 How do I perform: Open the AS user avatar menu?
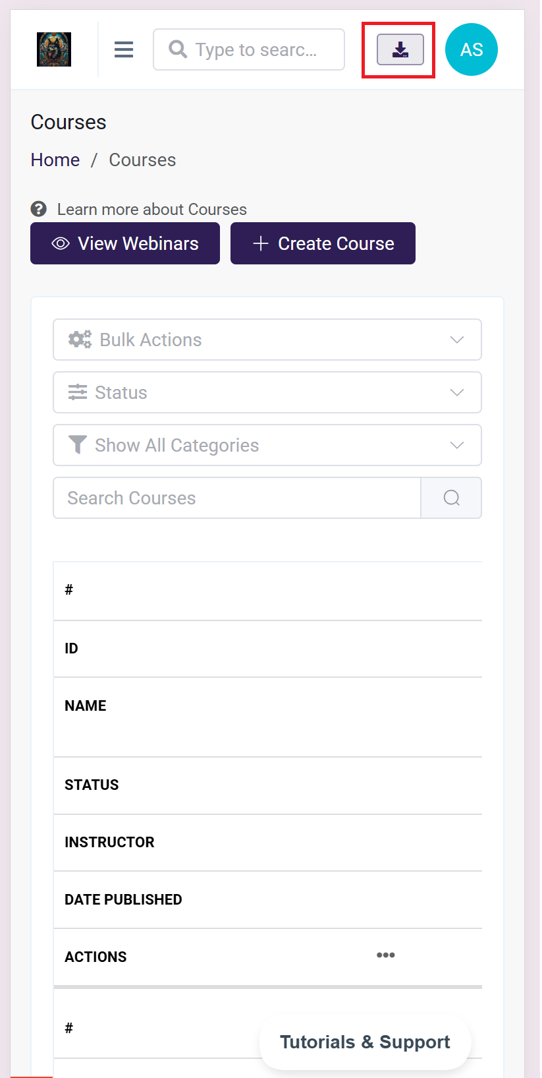tap(471, 50)
